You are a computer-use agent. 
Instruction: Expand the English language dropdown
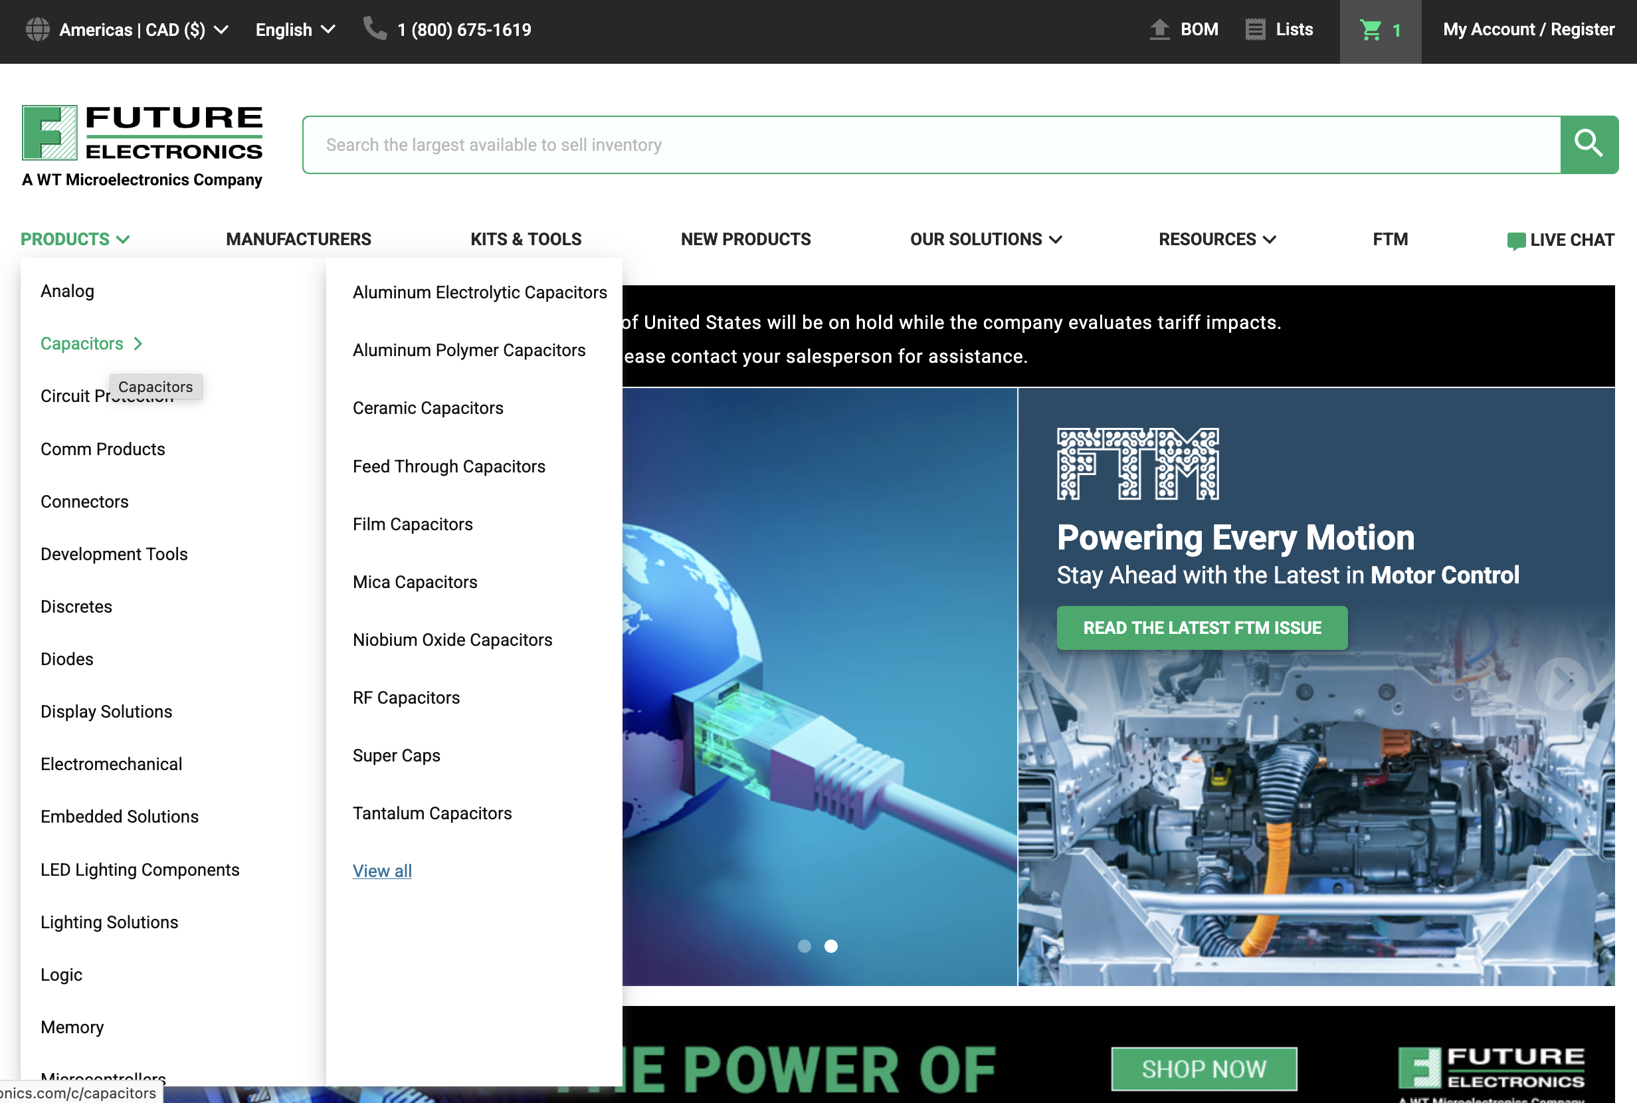click(294, 29)
